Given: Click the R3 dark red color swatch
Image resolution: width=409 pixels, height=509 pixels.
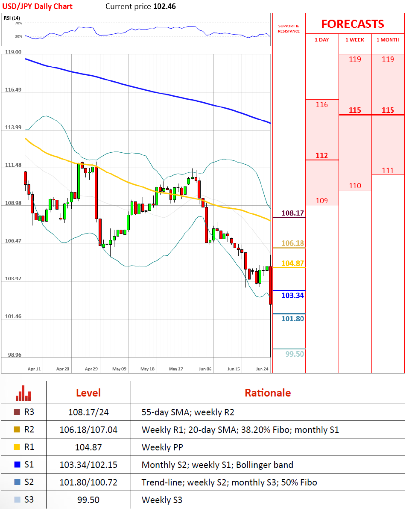Looking at the screenshot, I should point(17,412).
